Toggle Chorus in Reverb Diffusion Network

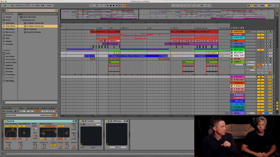(61, 126)
